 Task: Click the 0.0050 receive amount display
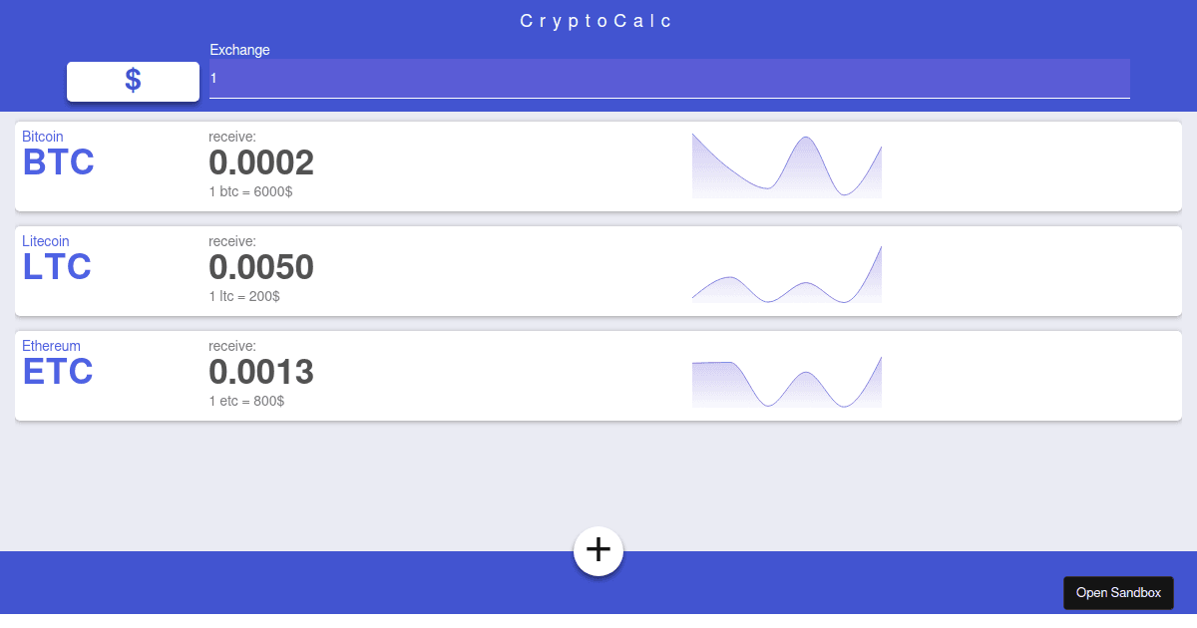click(261, 266)
